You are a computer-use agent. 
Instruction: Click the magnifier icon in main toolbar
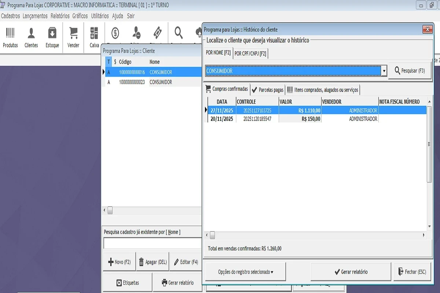(x=179, y=33)
